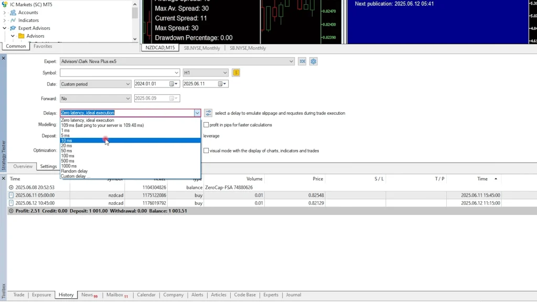The width and height of the screenshot is (537, 302).
Task: Collapse the Expert Advisors tree node
Action: 5,28
